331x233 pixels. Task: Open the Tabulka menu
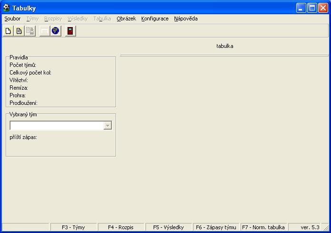(102, 19)
